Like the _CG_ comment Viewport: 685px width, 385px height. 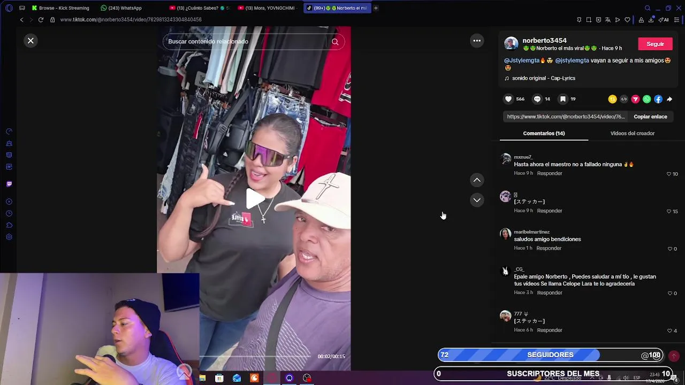coord(669,293)
